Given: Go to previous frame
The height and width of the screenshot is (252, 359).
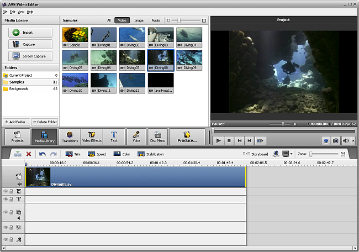Looking at the screenshot, I should coord(240,140).
